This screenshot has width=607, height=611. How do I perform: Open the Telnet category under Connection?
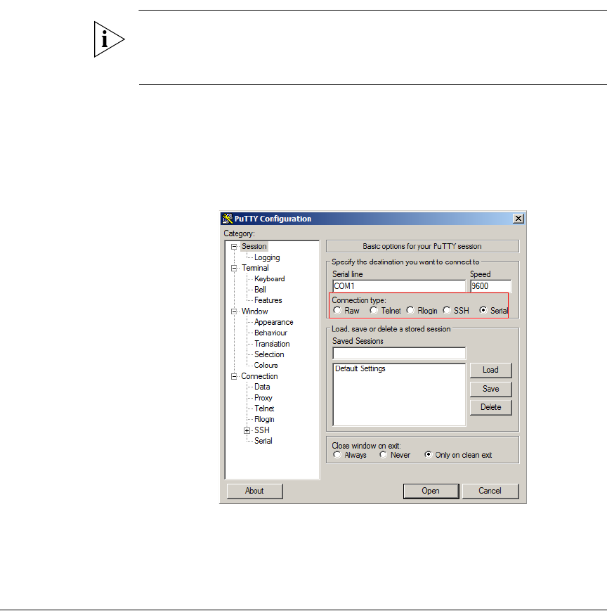264,409
